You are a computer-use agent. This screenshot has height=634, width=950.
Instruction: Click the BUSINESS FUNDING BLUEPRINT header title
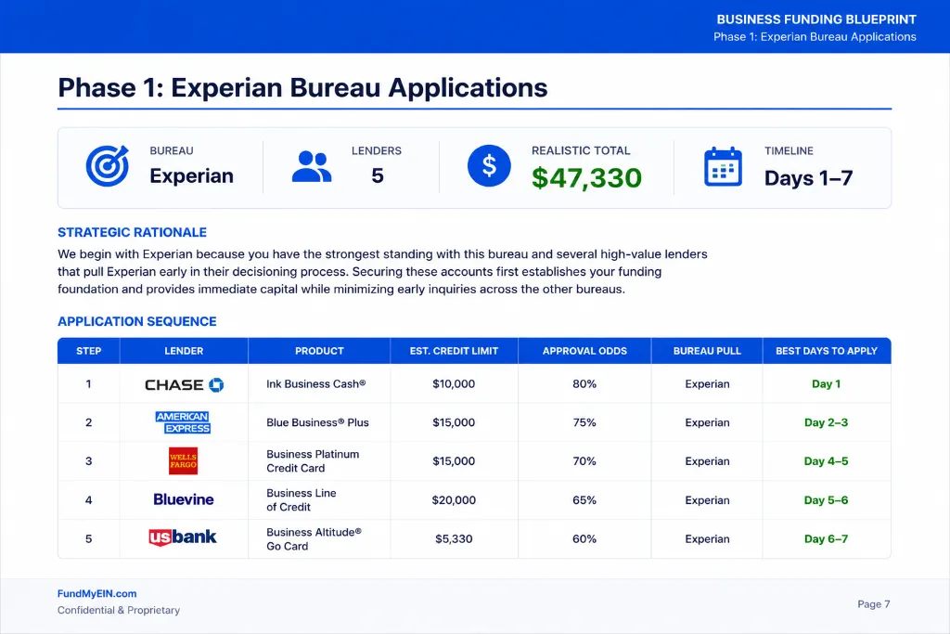pyautogui.click(x=816, y=19)
